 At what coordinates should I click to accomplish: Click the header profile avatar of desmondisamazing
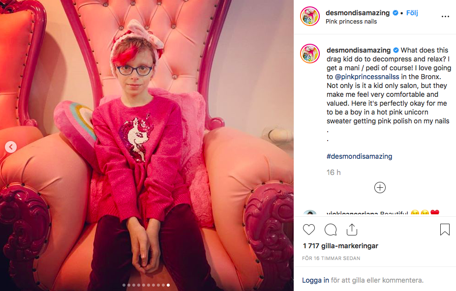coord(310,16)
